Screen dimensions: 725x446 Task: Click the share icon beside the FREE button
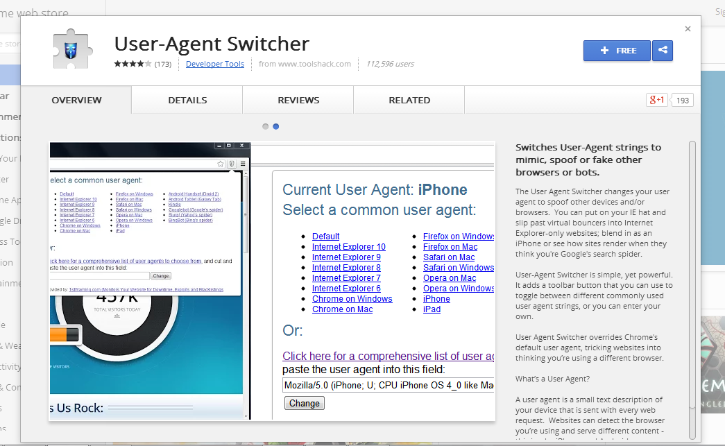pos(662,51)
